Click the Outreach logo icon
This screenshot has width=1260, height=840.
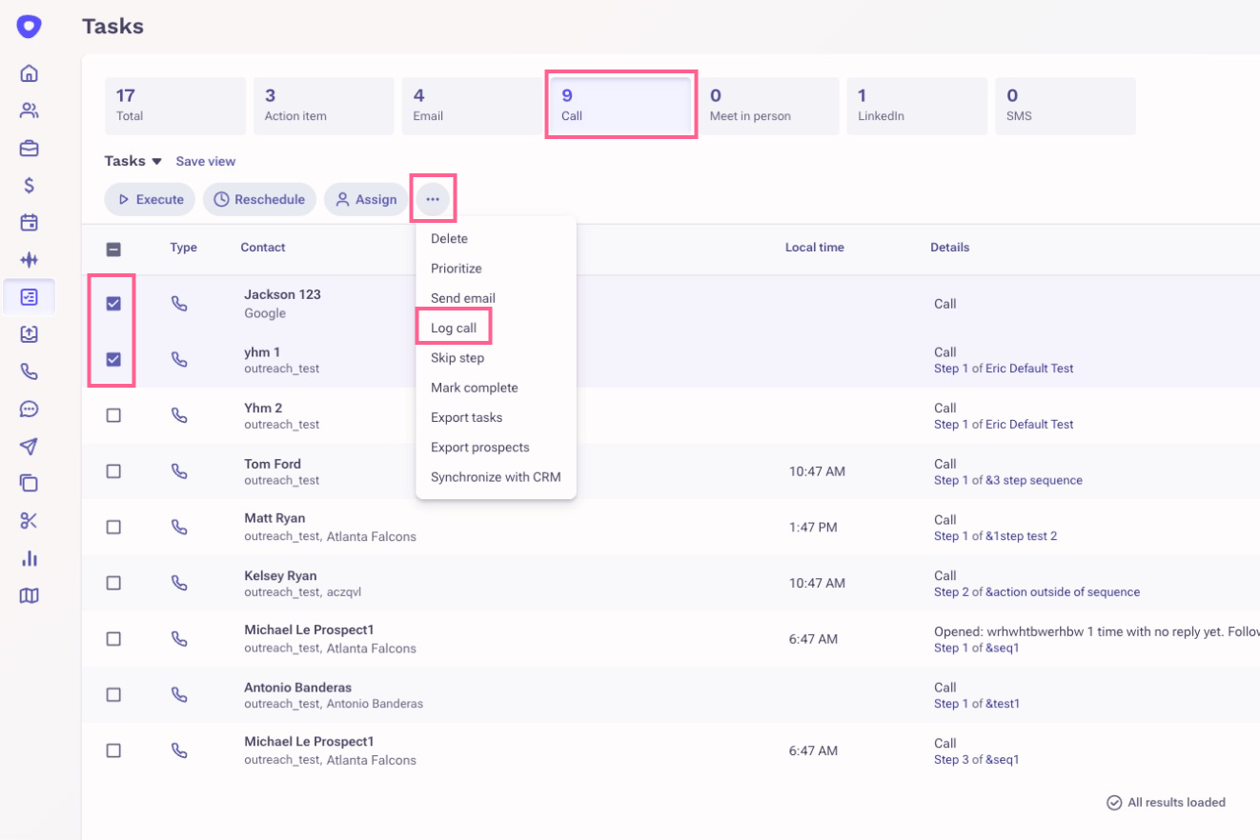point(30,27)
